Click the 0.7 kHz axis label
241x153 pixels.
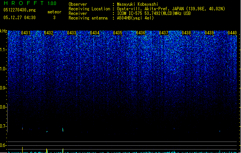click(x=3, y=126)
